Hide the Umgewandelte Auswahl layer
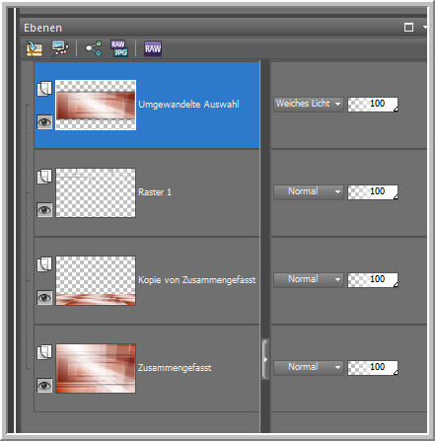 (44, 122)
